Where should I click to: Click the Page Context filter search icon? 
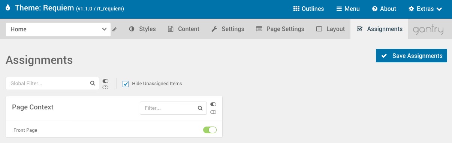(200, 108)
